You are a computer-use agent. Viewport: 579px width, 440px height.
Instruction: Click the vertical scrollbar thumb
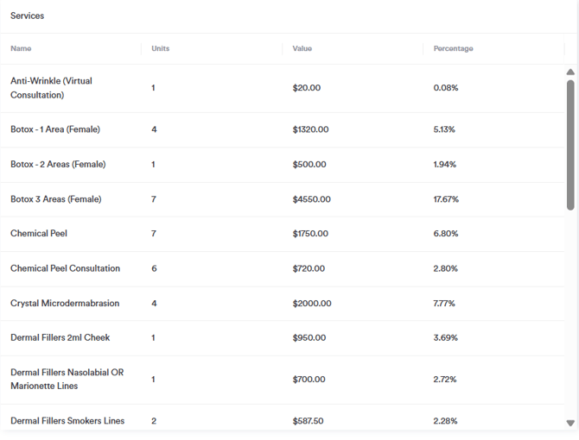570,144
